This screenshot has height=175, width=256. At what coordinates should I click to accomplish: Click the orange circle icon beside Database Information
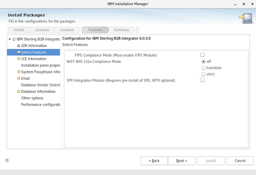click(19, 91)
